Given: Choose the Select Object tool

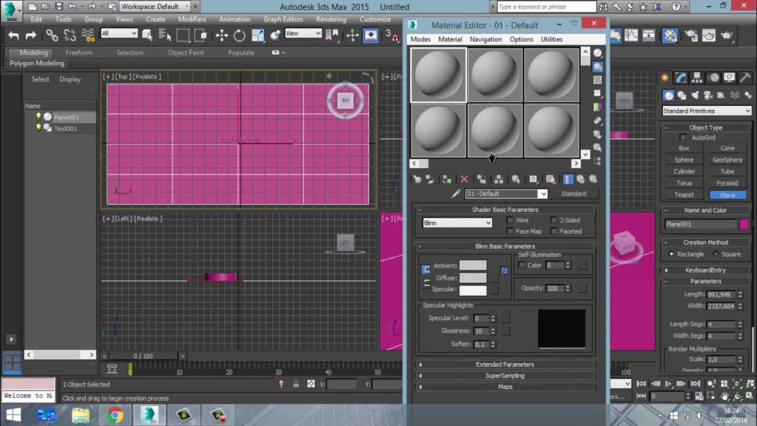Looking at the screenshot, I should tap(147, 35).
